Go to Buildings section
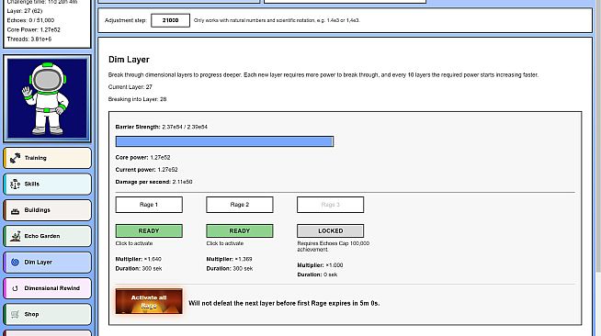This screenshot has width=601, height=336. 48,210
